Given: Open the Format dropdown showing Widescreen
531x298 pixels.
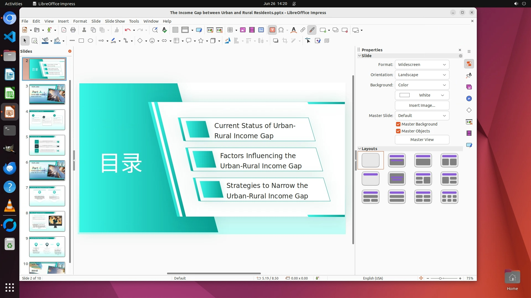Looking at the screenshot, I should pyautogui.click(x=422, y=65).
